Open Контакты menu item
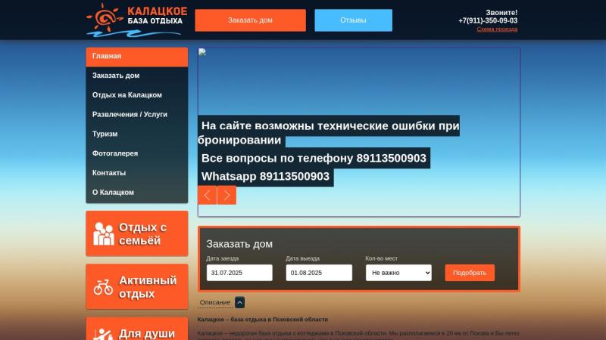Image resolution: width=606 pixels, height=340 pixels. 137,173
